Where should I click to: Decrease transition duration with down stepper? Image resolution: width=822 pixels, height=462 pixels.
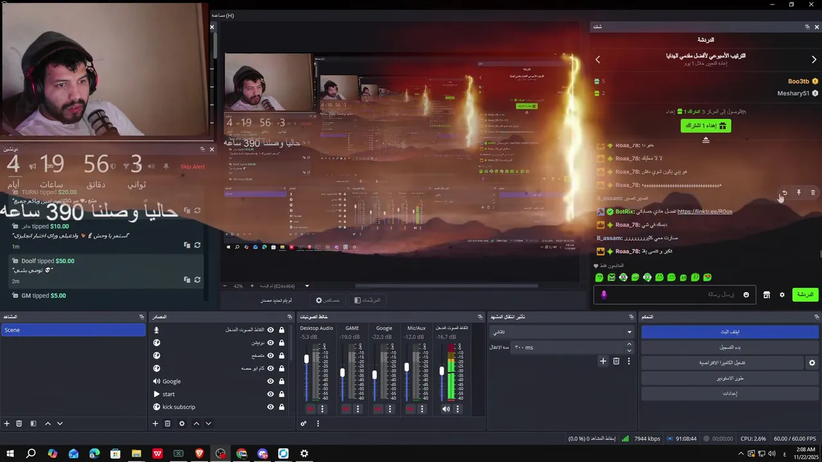[x=629, y=351]
